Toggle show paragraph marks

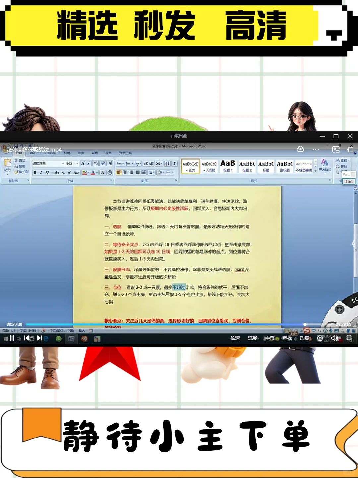coord(174,163)
